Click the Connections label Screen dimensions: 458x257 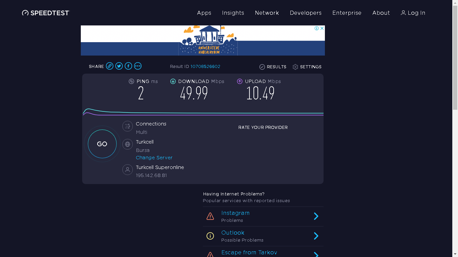coord(151,124)
